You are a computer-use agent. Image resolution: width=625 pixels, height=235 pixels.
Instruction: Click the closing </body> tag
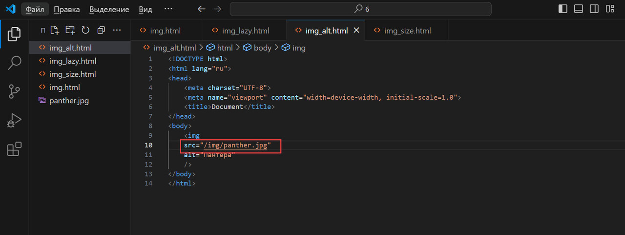(x=182, y=174)
